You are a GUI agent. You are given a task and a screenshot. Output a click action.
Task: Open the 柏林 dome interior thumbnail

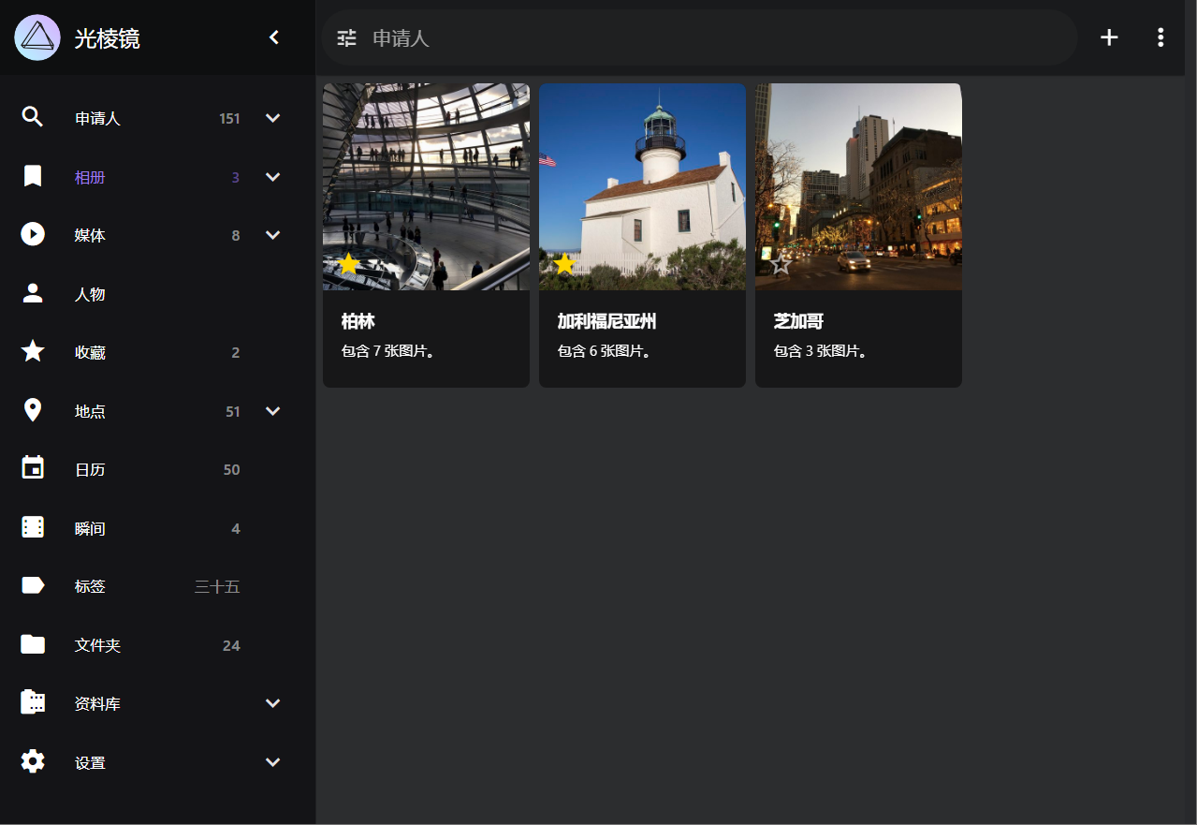(426, 186)
